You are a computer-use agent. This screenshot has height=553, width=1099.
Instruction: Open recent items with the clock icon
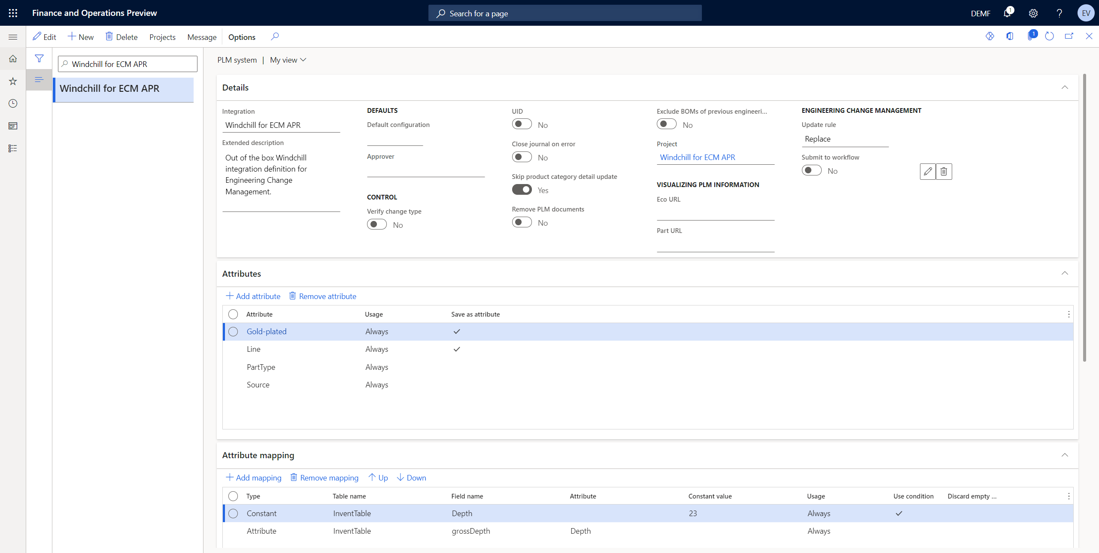click(12, 103)
